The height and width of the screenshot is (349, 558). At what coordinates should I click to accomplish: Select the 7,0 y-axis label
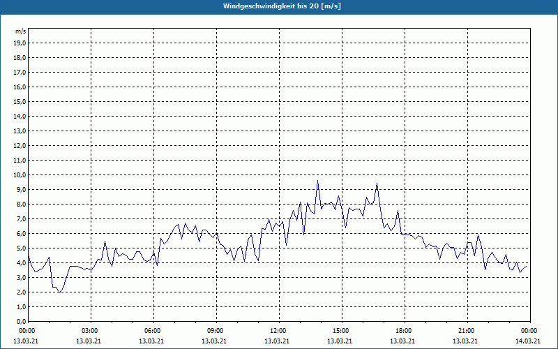(x=22, y=219)
